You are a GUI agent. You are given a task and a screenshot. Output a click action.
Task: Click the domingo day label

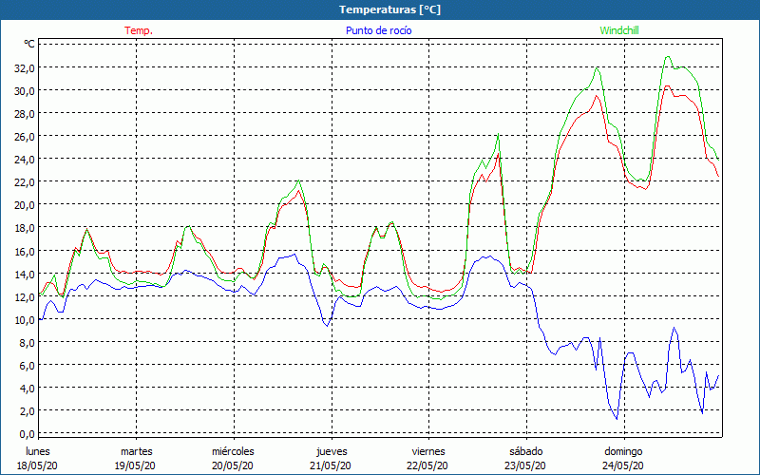pyautogui.click(x=623, y=451)
